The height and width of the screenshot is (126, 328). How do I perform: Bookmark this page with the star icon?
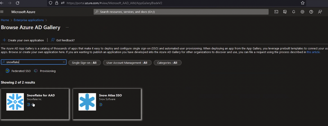pos(302,3)
